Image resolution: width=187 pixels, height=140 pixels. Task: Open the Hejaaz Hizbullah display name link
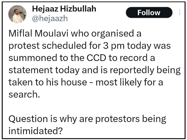[64, 9]
